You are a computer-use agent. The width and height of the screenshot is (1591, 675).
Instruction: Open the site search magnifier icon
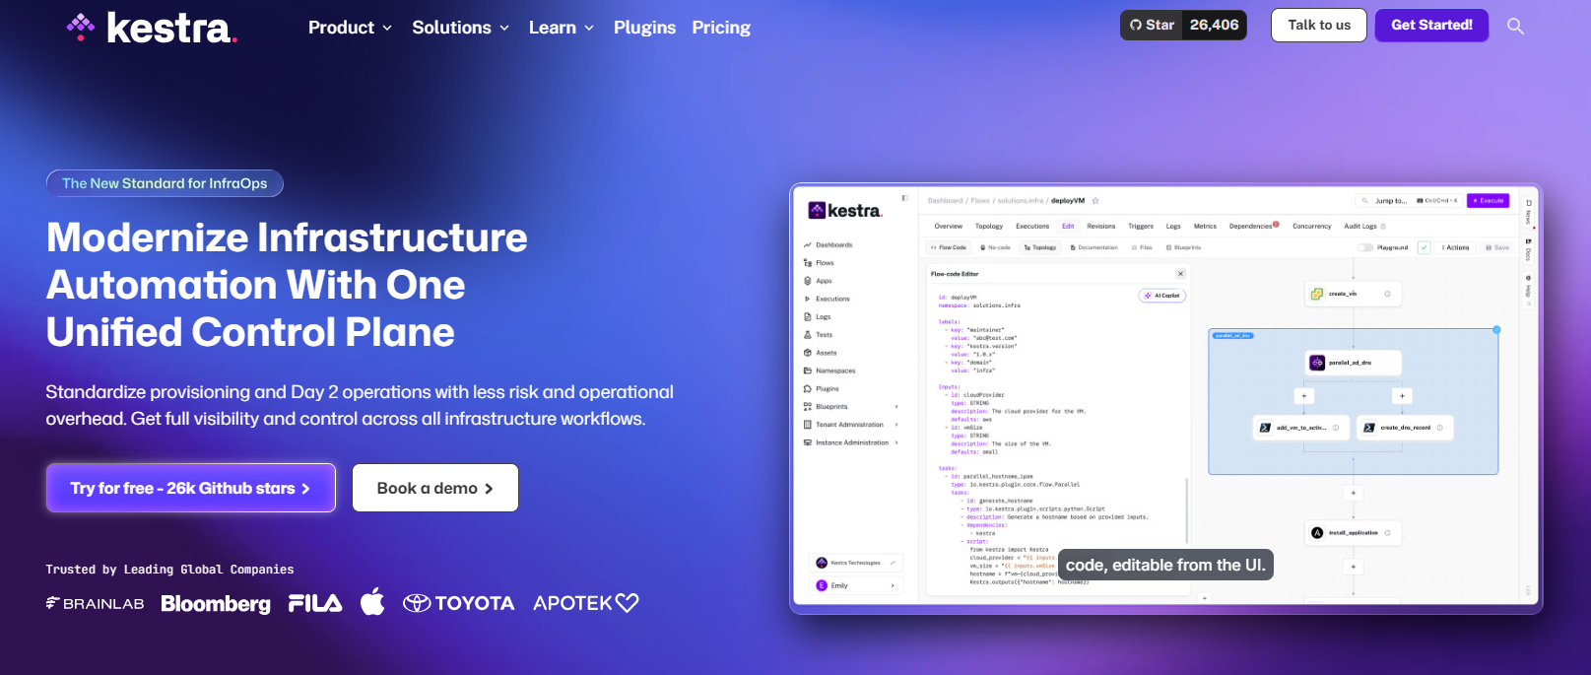(1515, 27)
